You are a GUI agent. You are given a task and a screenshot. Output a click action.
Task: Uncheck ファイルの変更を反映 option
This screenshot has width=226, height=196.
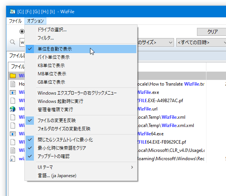click(81, 120)
